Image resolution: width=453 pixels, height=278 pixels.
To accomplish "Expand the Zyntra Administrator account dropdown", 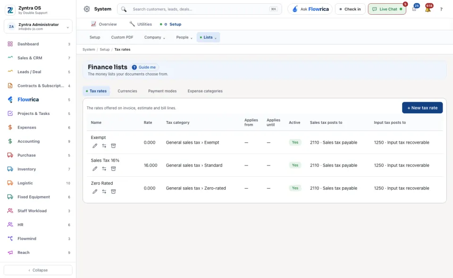I will [38, 26].
